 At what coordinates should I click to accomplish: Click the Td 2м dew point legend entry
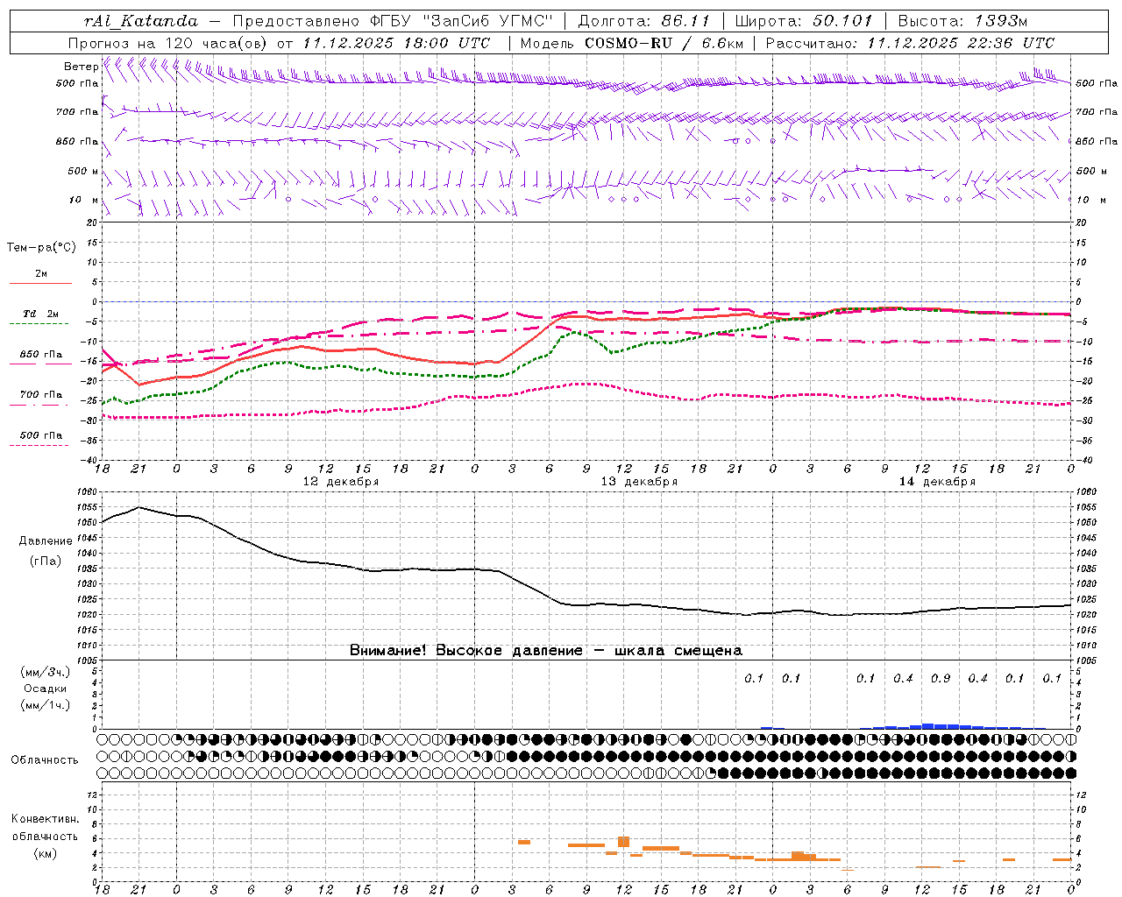coord(40,318)
